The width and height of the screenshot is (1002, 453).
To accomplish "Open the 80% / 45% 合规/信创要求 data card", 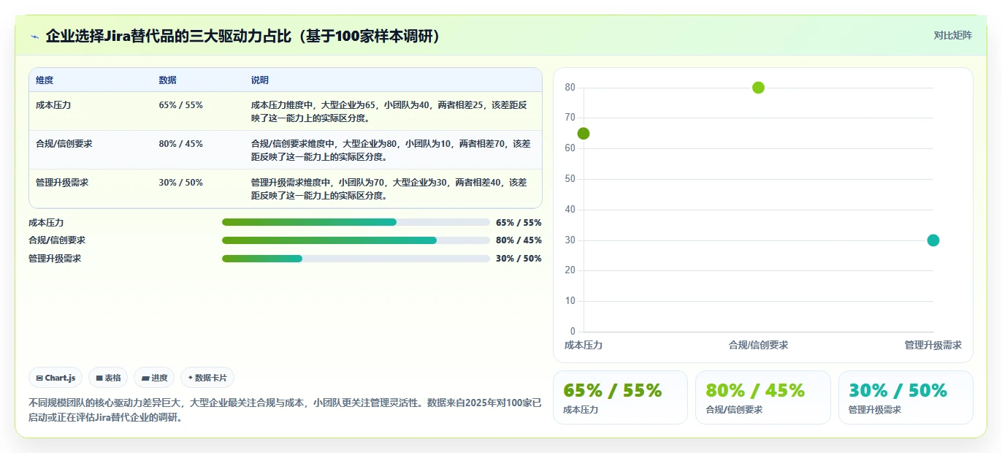I will 762,397.
